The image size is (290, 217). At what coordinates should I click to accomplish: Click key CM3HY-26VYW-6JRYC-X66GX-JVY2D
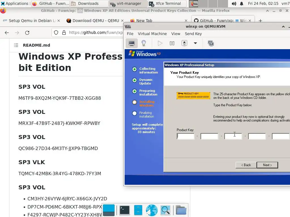(67, 199)
